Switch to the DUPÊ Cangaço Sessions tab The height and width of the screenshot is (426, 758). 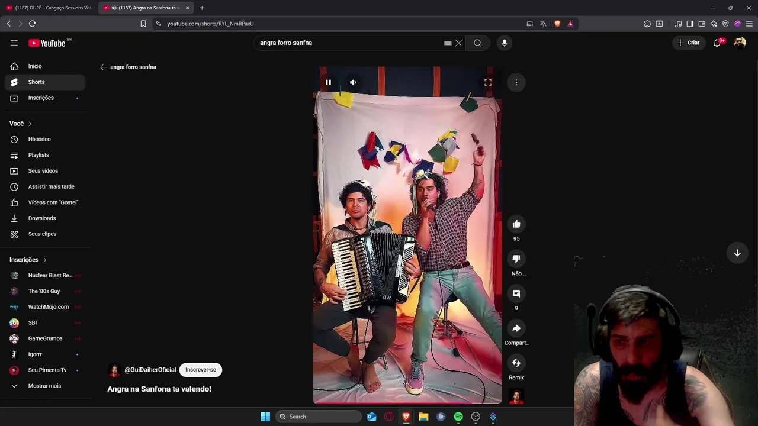49,8
